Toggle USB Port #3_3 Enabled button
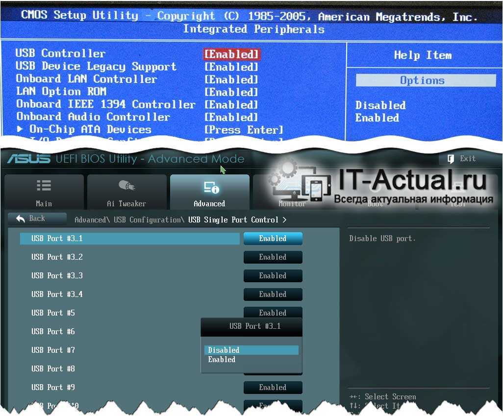 point(273,275)
